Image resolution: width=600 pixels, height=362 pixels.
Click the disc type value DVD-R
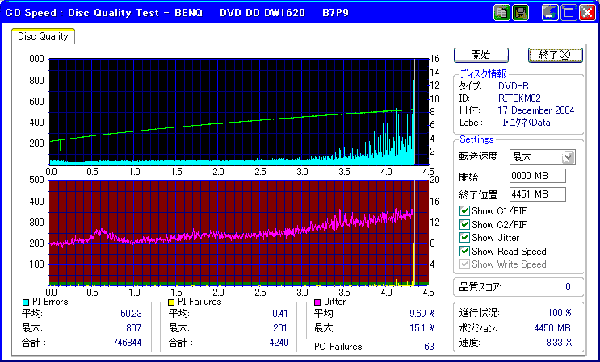click(x=514, y=86)
